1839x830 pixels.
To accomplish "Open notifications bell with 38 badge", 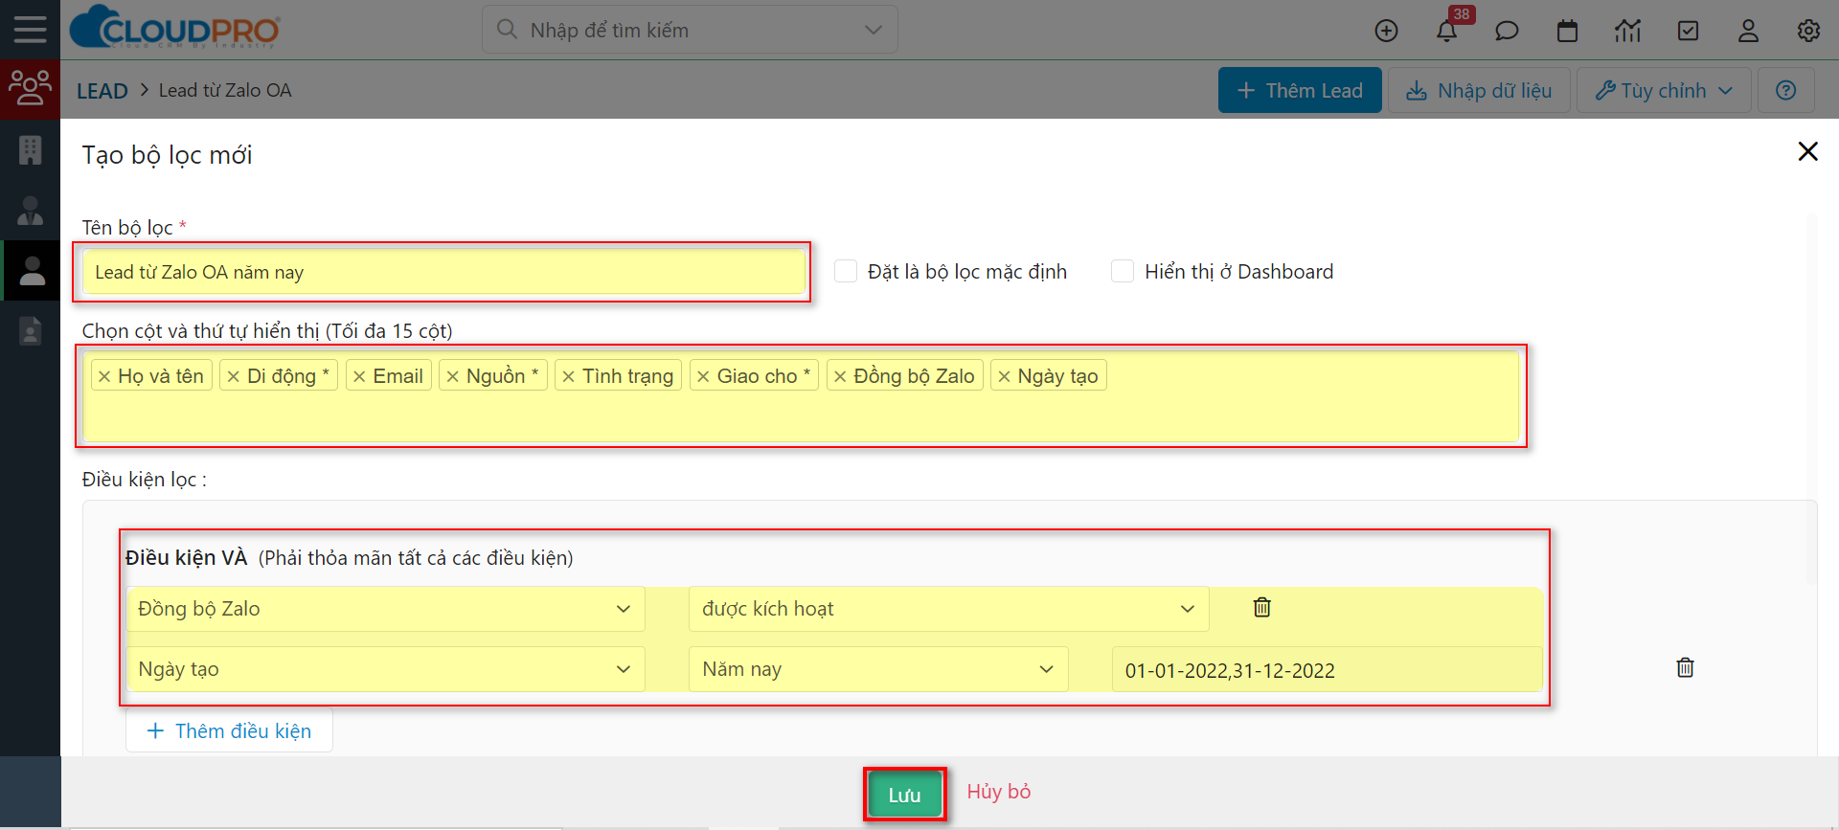I will click(1446, 31).
